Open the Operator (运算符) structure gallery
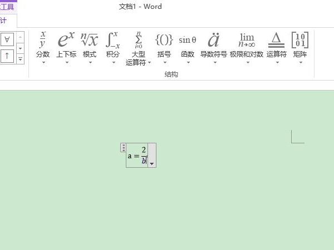 [277, 48]
